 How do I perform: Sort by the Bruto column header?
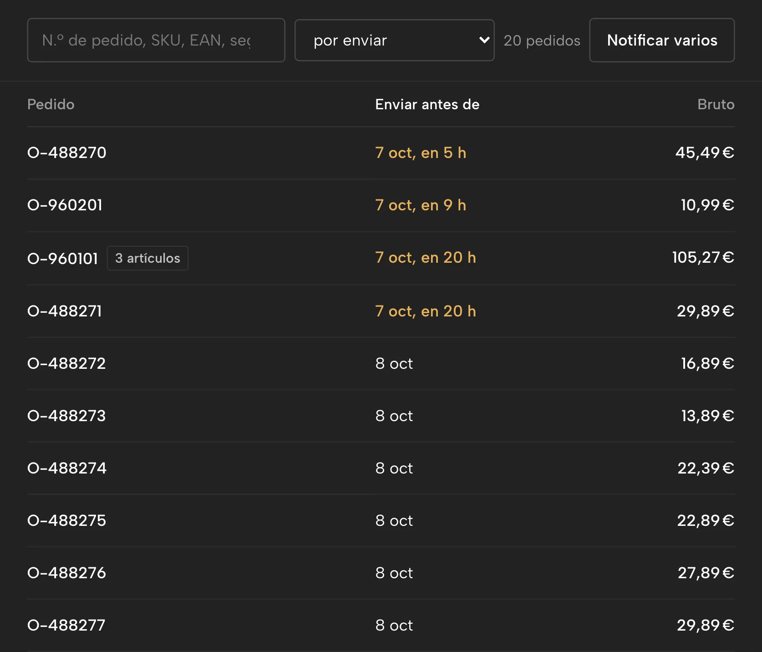point(716,104)
